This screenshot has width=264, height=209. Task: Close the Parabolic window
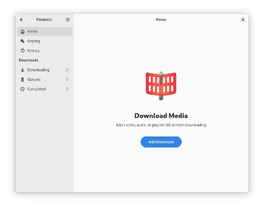[x=243, y=20]
